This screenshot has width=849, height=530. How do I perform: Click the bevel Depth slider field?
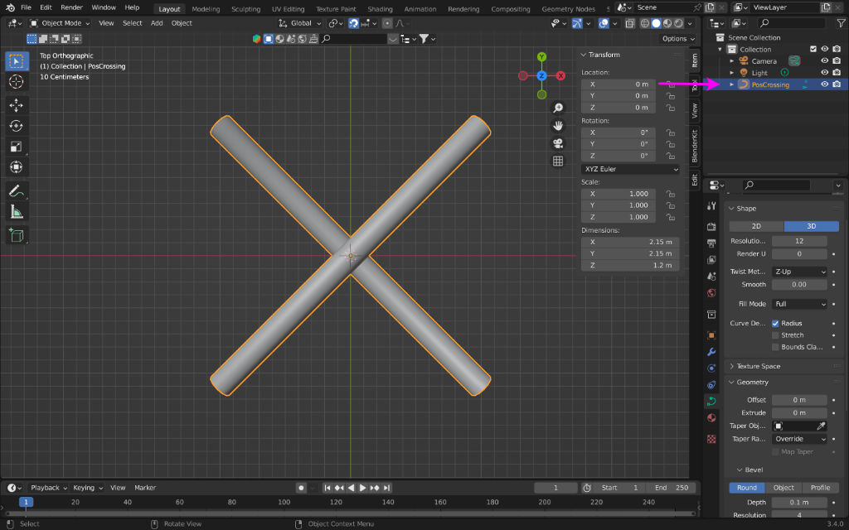tap(799, 503)
